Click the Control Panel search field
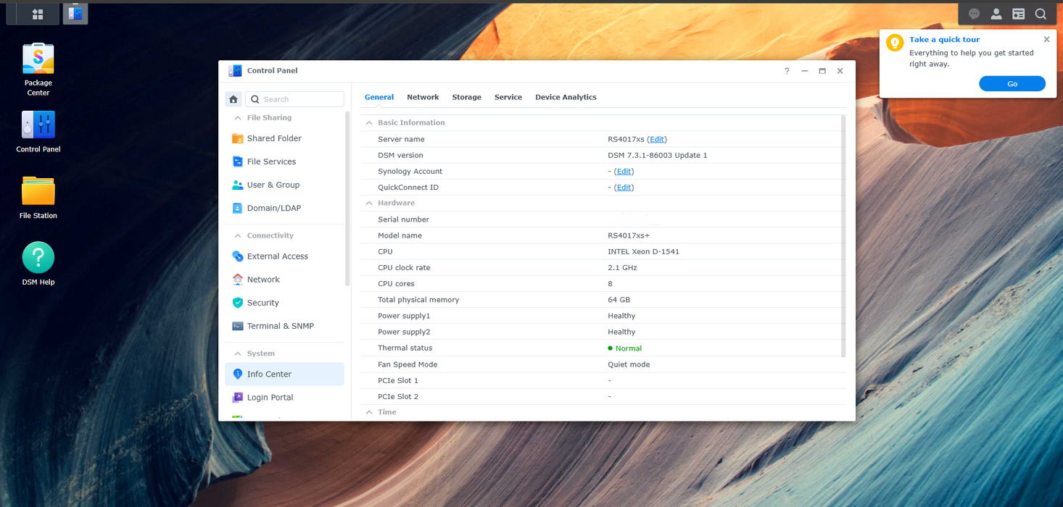 click(294, 99)
